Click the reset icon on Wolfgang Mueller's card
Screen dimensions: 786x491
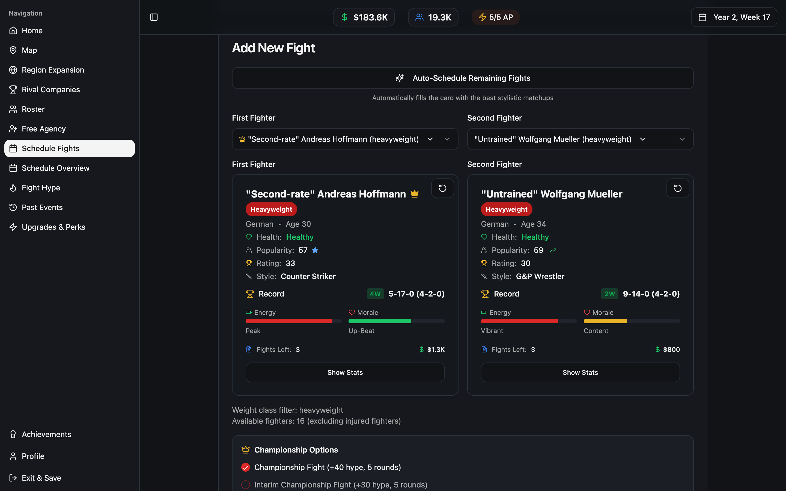678,188
